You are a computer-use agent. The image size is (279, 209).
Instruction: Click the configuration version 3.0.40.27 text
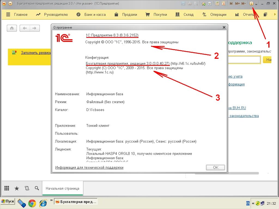(x=128, y=63)
